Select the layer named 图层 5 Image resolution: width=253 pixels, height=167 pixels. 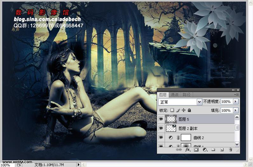pyautogui.click(x=200, y=119)
